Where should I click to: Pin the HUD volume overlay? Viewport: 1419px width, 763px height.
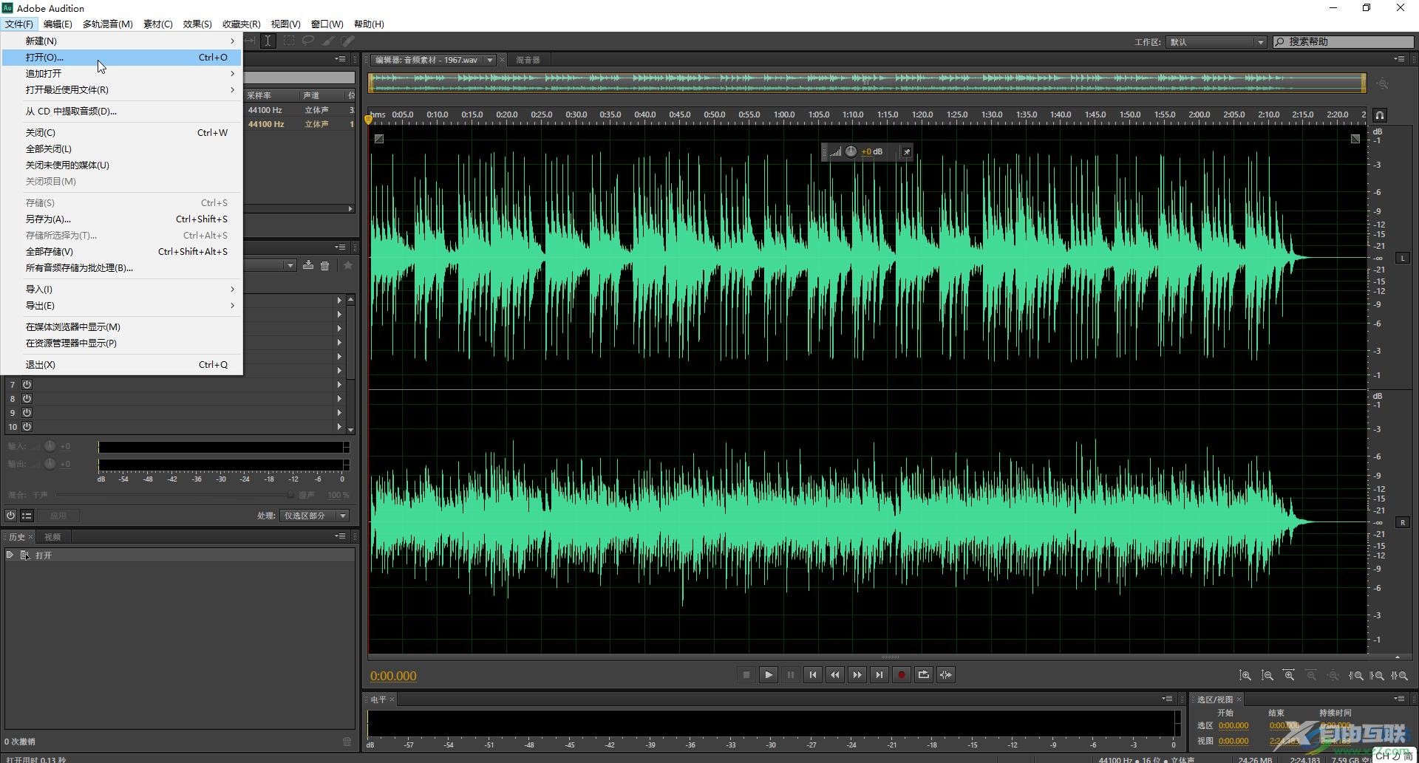[906, 152]
